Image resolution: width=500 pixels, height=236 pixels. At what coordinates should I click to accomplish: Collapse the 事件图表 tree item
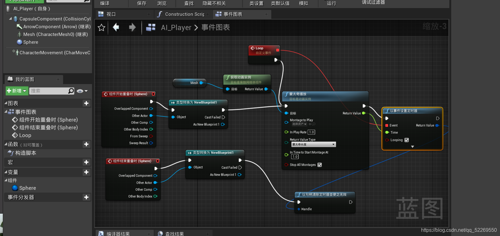click(x=6, y=112)
